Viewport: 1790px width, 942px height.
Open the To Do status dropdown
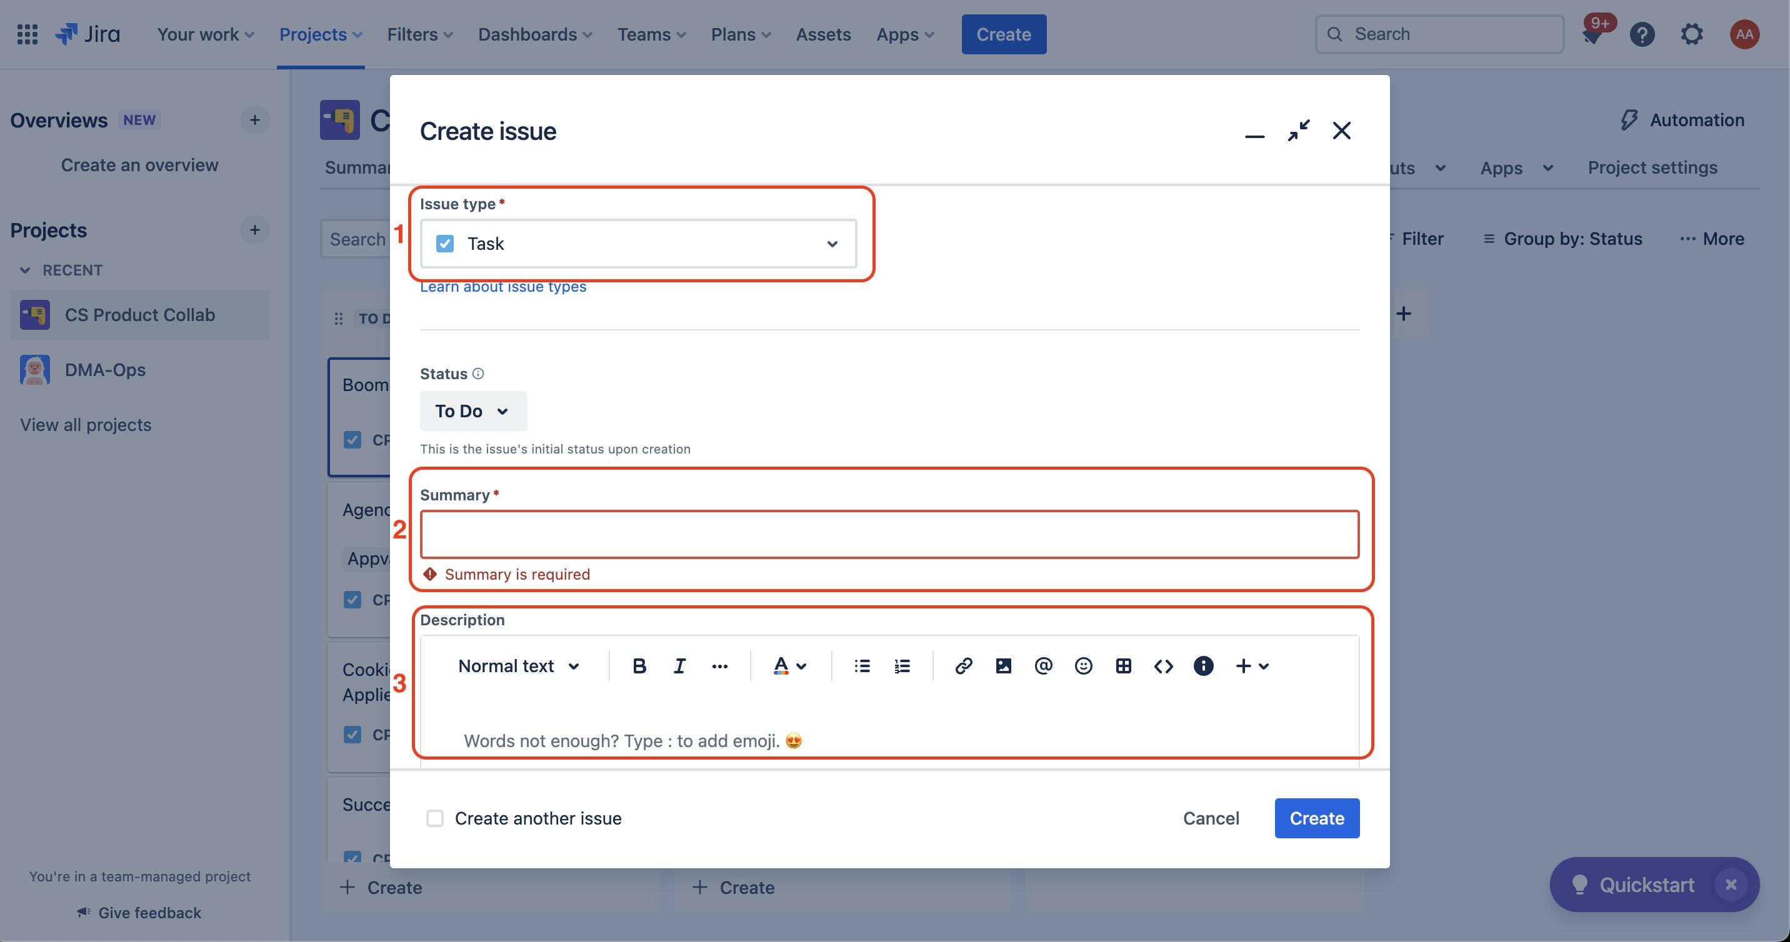pos(473,411)
